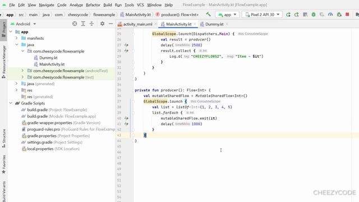359x202 pixels.
Task: Click Select Opened File target icon
Action: click(x=75, y=24)
